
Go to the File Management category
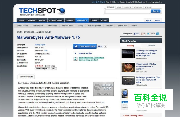coord(95,26)
